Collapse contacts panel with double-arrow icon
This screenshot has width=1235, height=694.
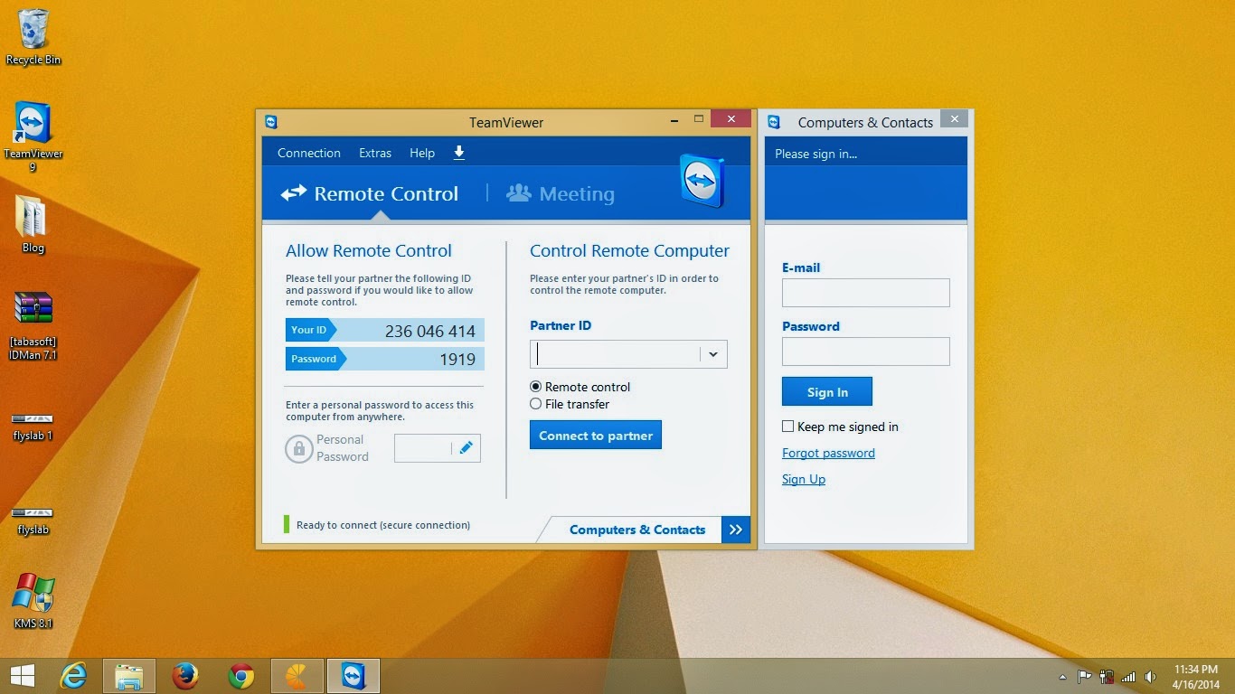click(x=736, y=530)
